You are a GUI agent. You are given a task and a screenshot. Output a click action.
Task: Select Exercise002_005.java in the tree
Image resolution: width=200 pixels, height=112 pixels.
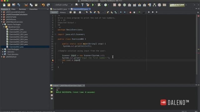click(18, 44)
